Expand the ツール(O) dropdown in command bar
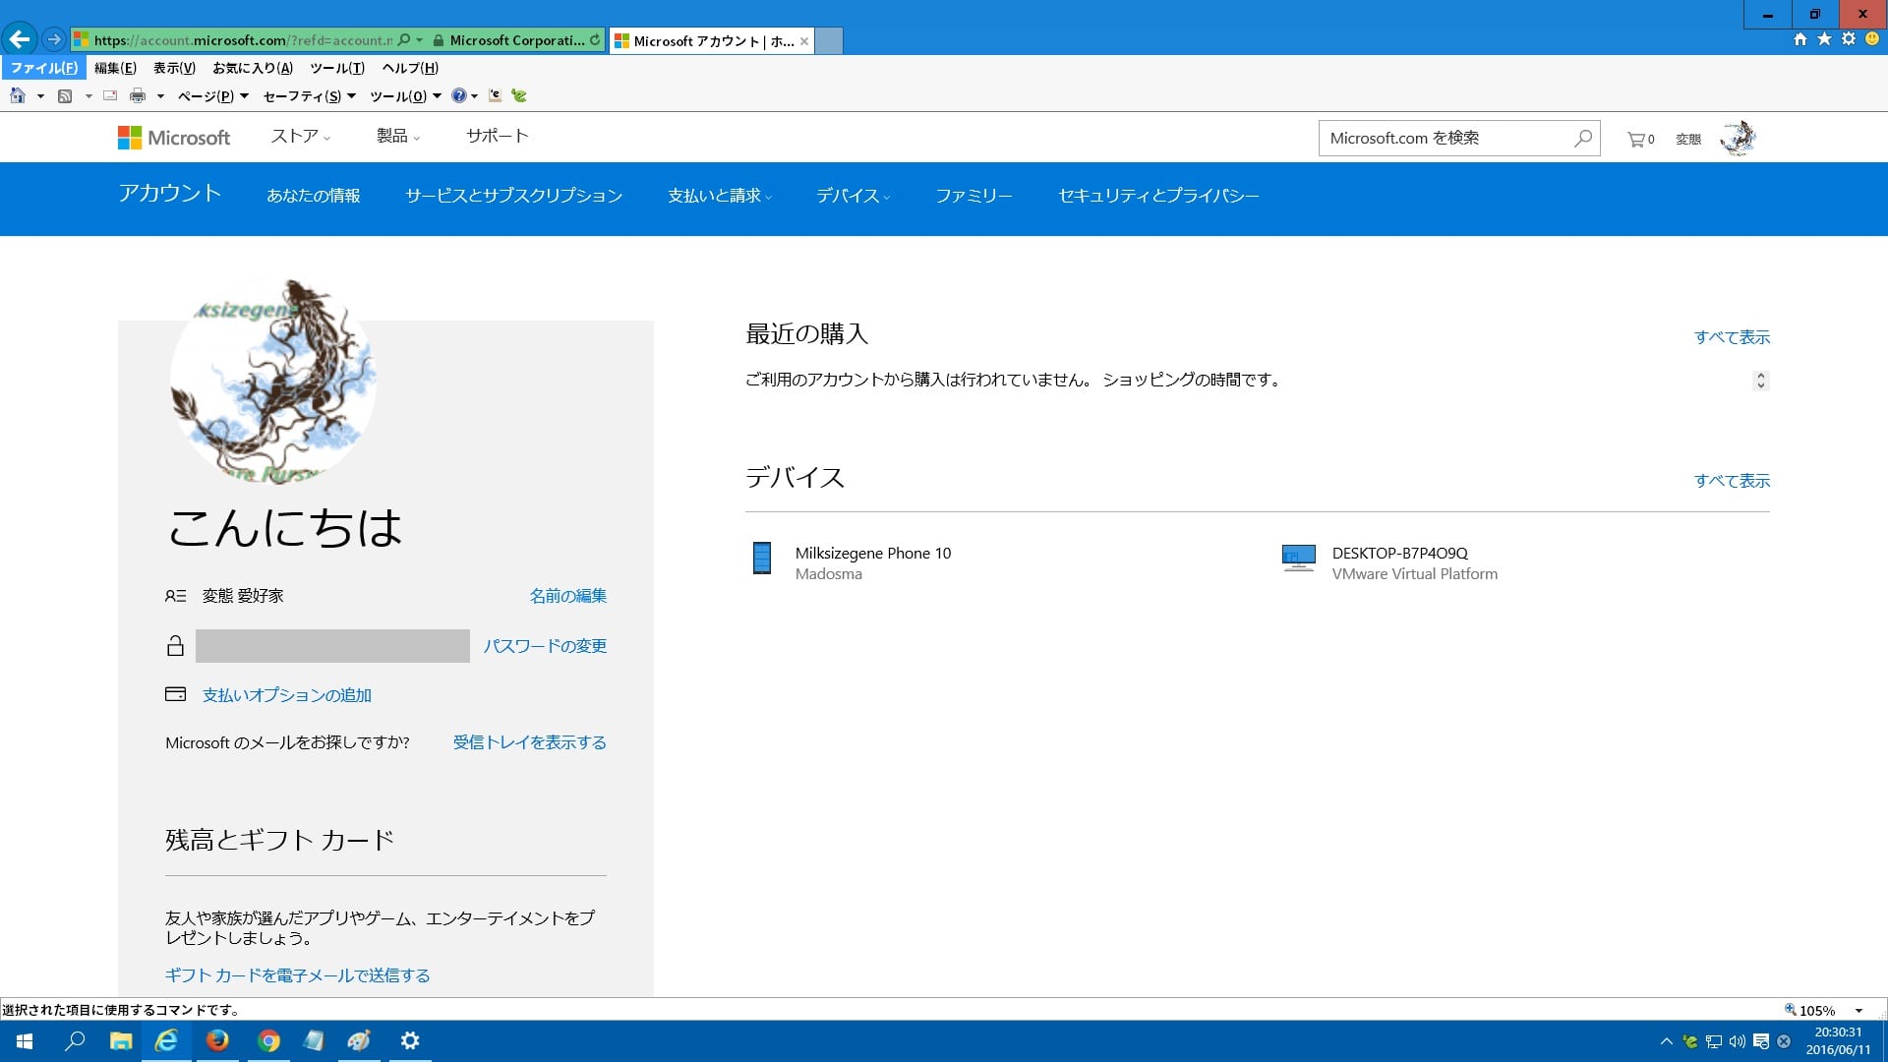Image resolution: width=1888 pixels, height=1062 pixels. click(x=405, y=95)
